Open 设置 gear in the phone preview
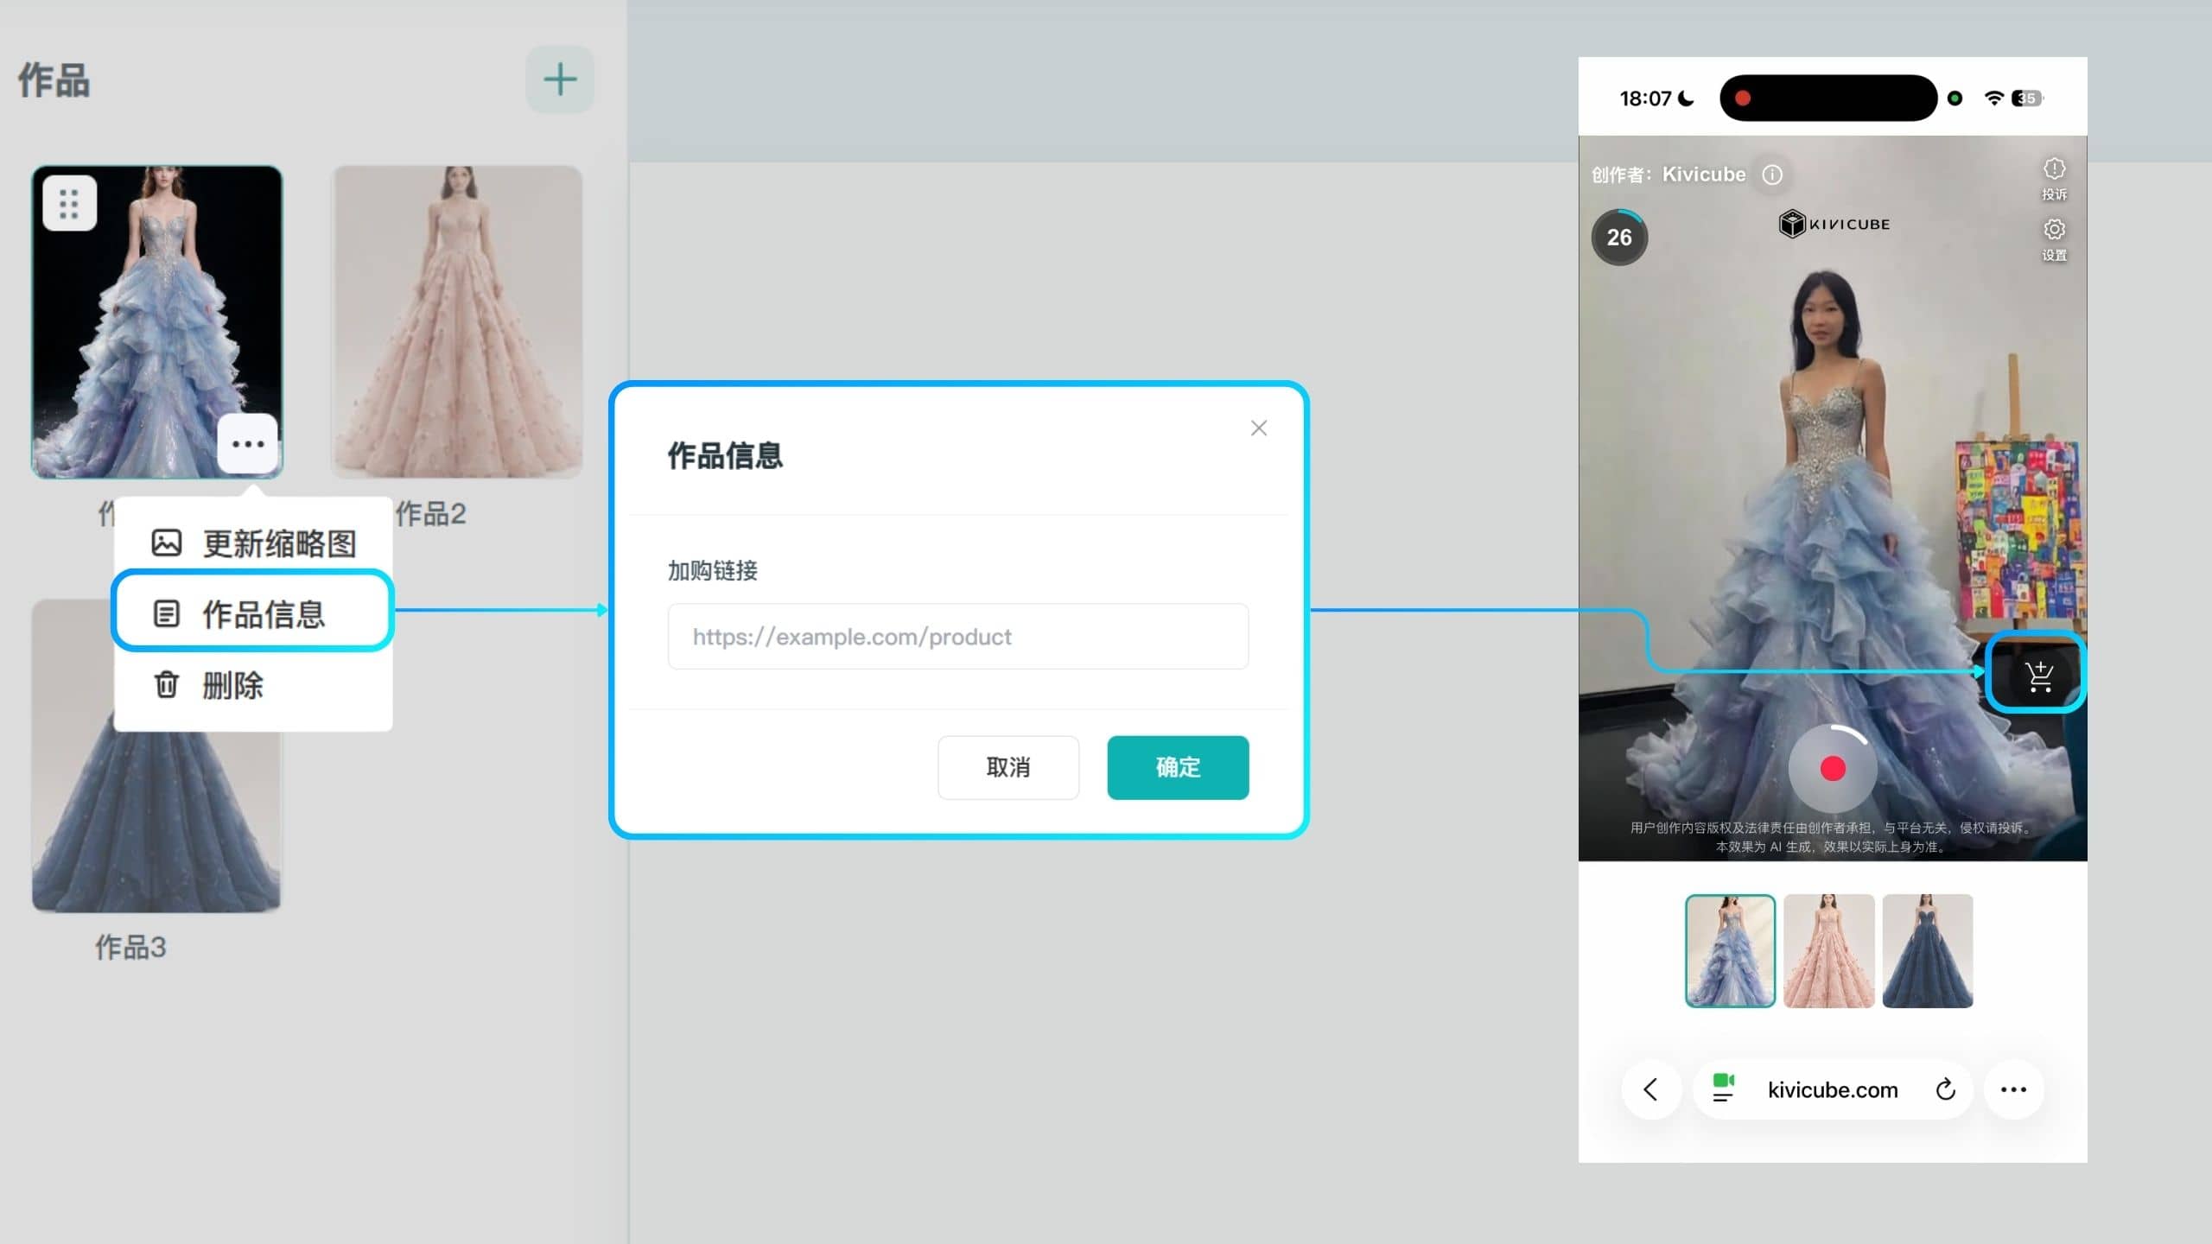 pos(2054,239)
